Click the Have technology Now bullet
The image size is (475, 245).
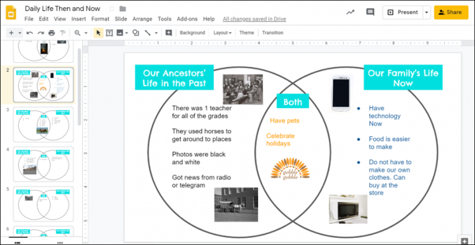pyautogui.click(x=385, y=115)
